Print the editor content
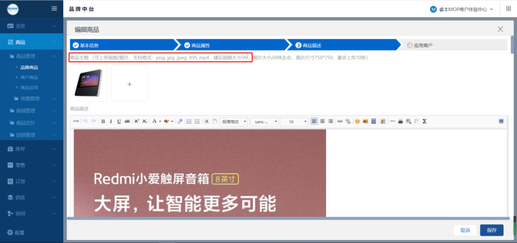The height and width of the screenshot is (243, 517). coord(400,121)
